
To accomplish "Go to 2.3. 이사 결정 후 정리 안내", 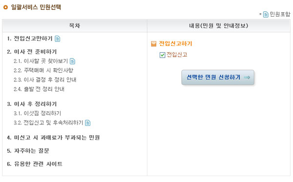I will [45, 80].
